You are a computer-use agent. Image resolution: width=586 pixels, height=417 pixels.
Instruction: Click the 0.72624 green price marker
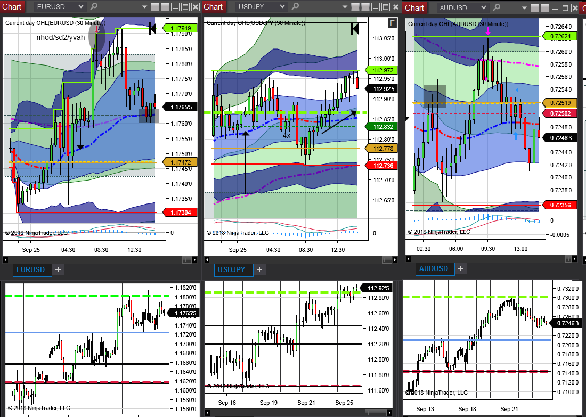559,36
